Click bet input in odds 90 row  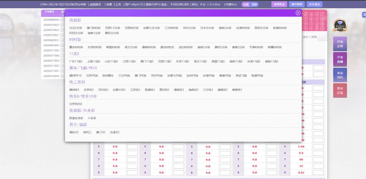318,160
